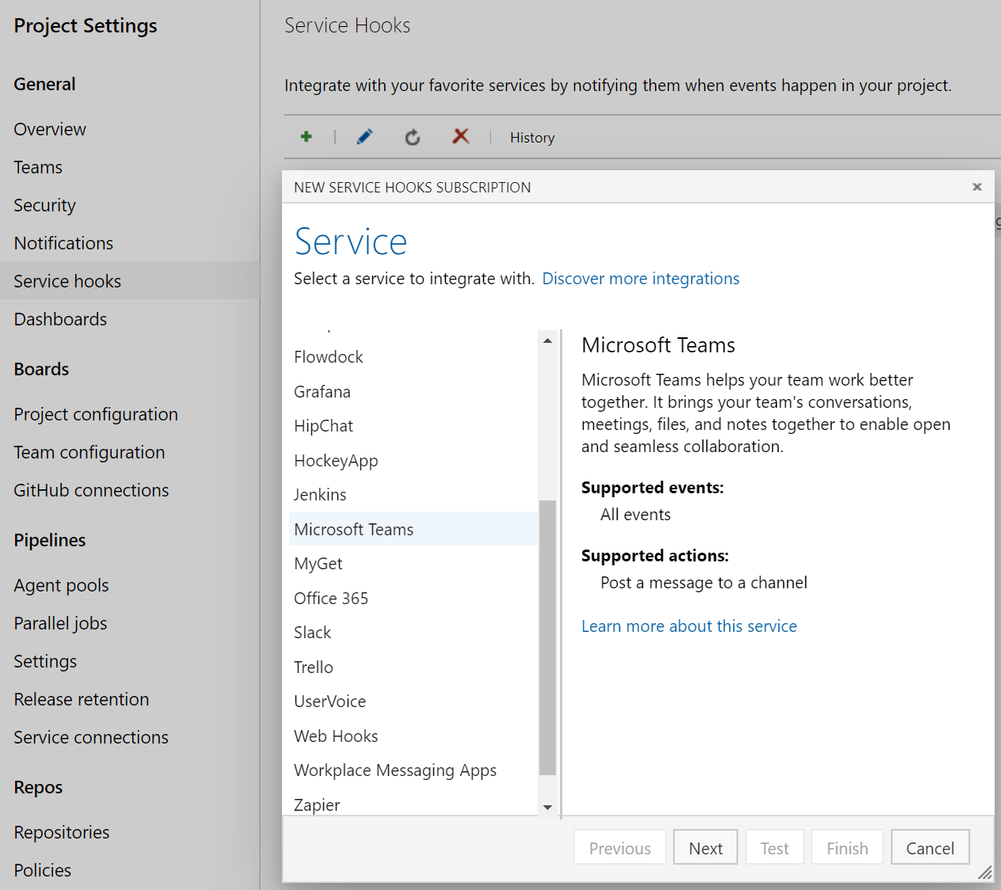This screenshot has width=1001, height=890.
Task: Proceed with the Next button
Action: (705, 846)
